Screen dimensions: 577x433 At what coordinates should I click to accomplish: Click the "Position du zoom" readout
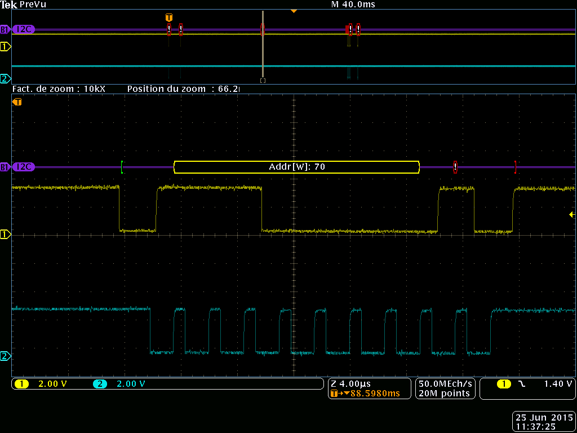coord(183,89)
